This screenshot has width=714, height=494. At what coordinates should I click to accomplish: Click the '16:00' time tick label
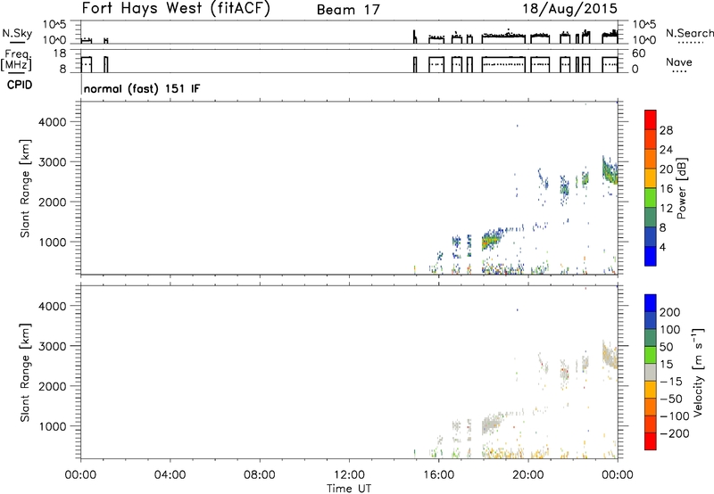point(438,475)
